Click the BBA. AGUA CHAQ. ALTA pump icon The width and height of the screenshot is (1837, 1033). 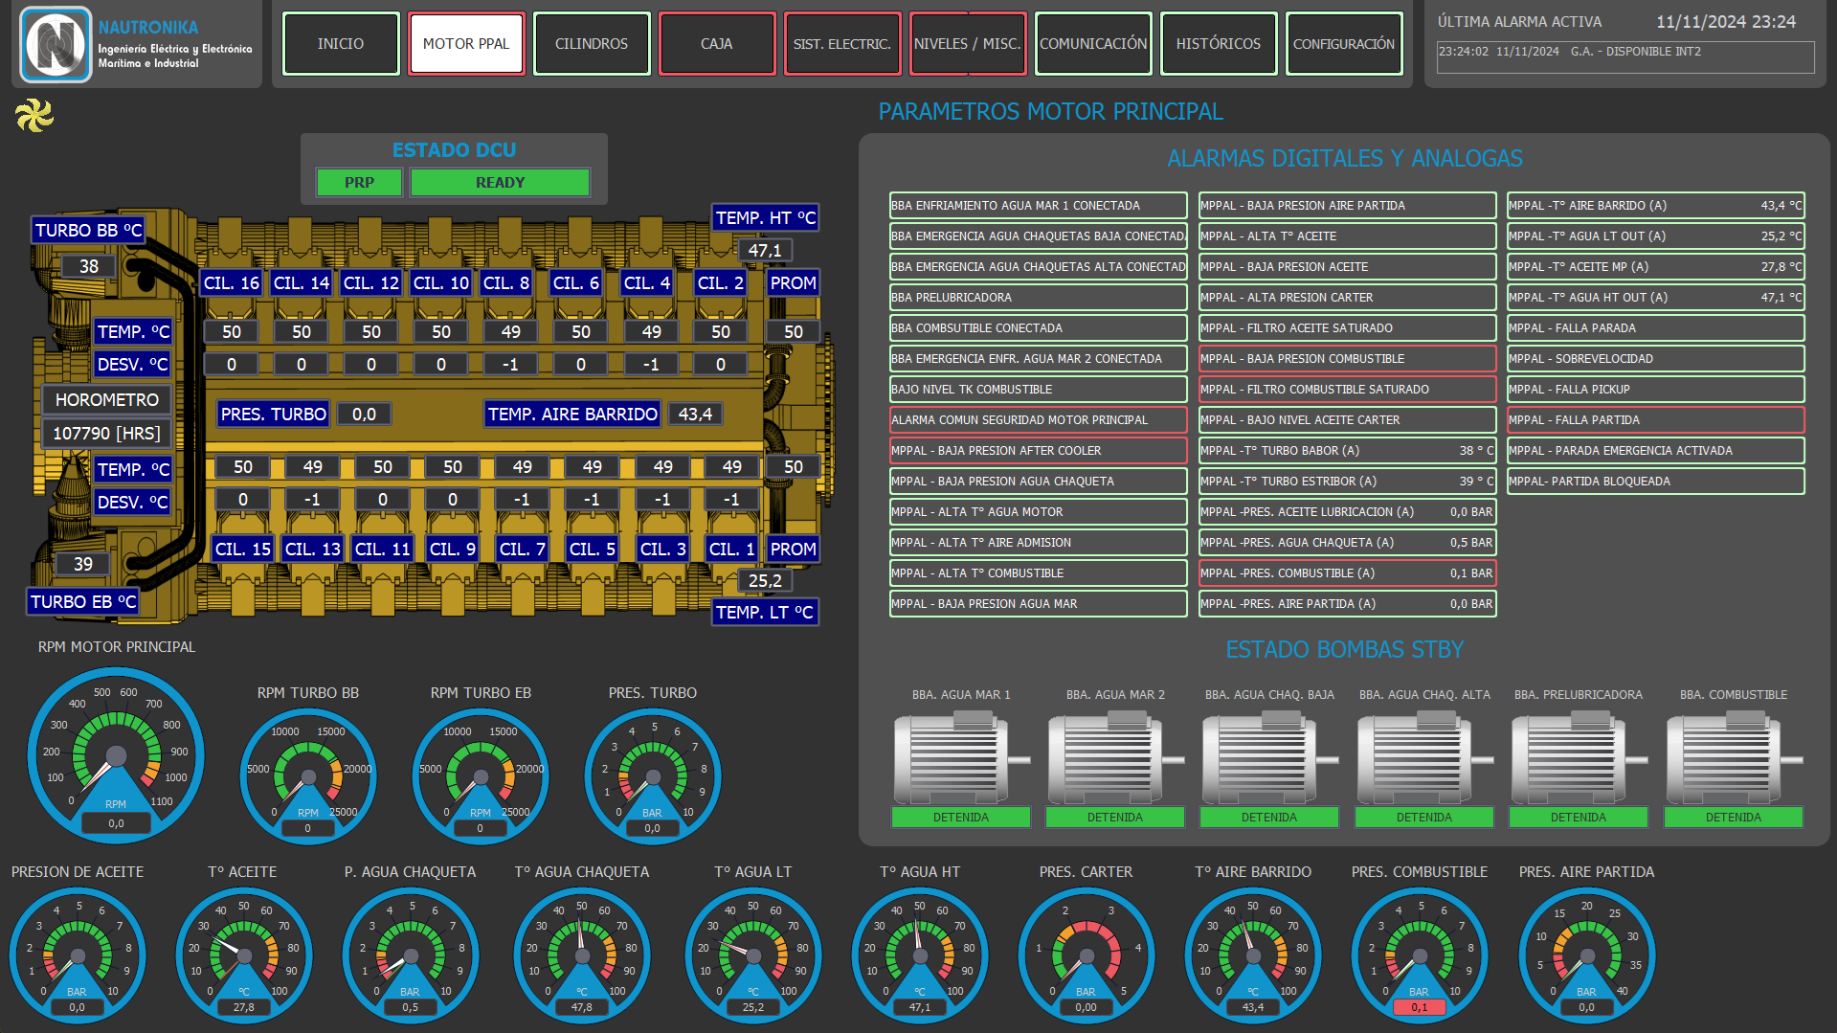(1424, 758)
